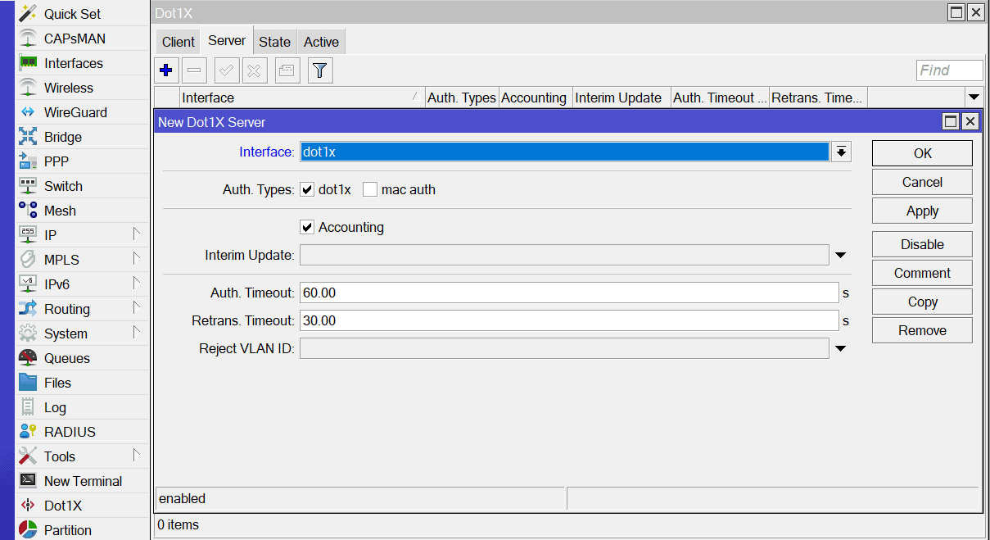990x540 pixels.
Task: Enable the mac auth checkbox
Action: [x=370, y=190]
